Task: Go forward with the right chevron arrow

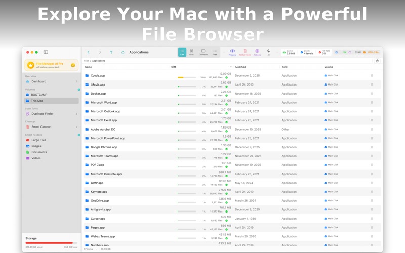Action: tap(100, 52)
